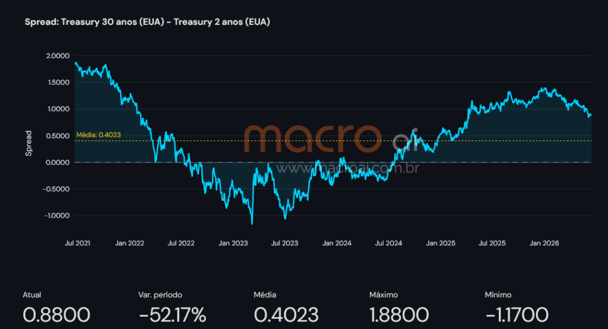This screenshot has height=329, width=608.
Task: Click the "Jan 2022" x-axis label
Action: (x=129, y=243)
